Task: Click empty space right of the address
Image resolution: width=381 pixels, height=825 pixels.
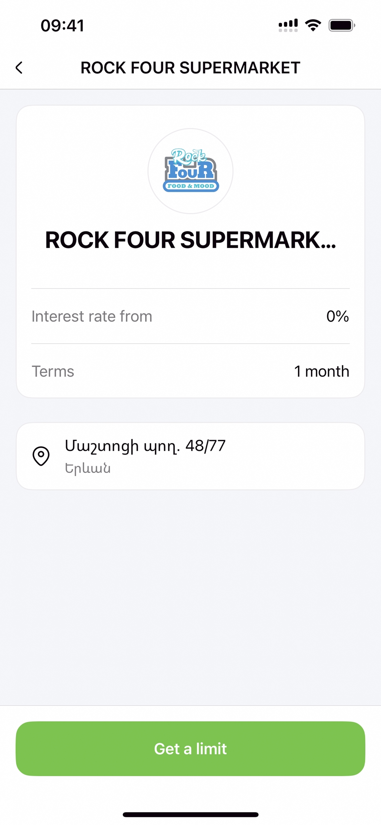Action: pos(297,456)
